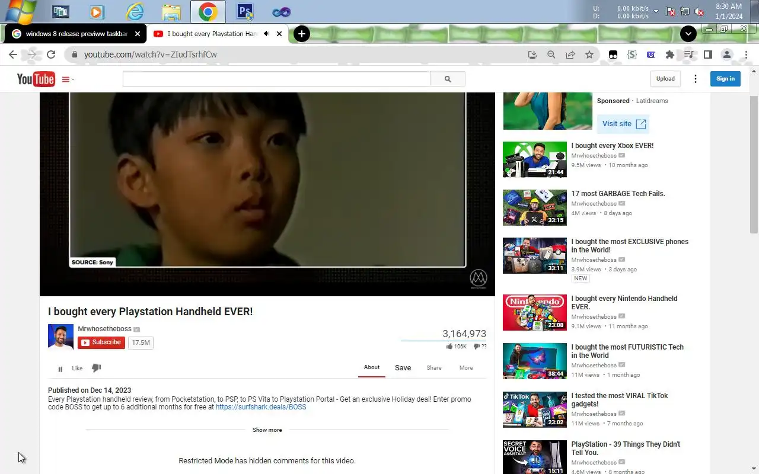The image size is (759, 474).
Task: Click the install app icon in address bar
Action: 532,55
